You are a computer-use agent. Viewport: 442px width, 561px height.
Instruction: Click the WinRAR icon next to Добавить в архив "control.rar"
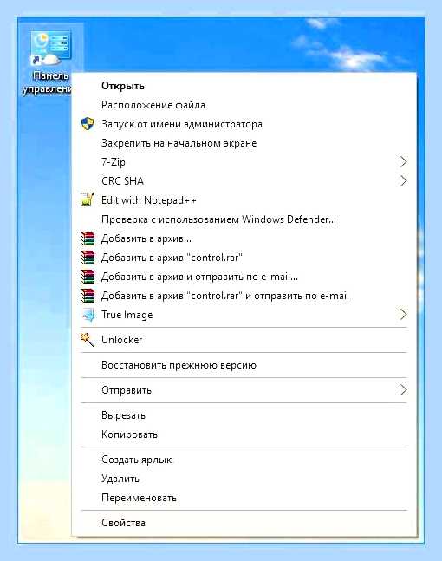click(88, 258)
